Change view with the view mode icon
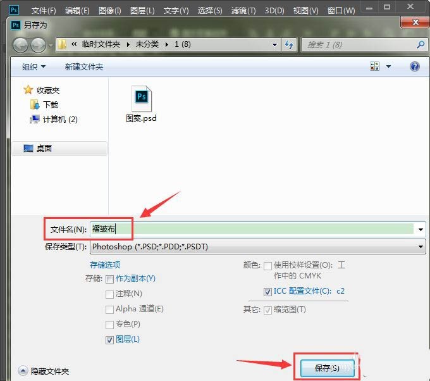This screenshot has height=381, width=430. 374,66
